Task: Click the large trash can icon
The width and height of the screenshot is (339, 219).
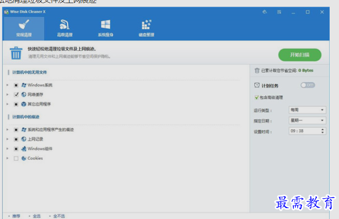Action: tap(16, 53)
